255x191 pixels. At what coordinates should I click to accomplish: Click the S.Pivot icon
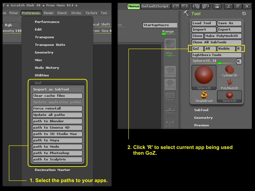pos(170,71)
